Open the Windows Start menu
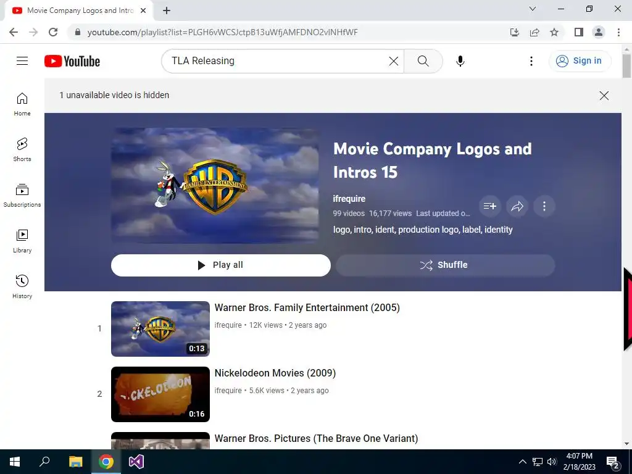632x474 pixels. click(x=15, y=462)
